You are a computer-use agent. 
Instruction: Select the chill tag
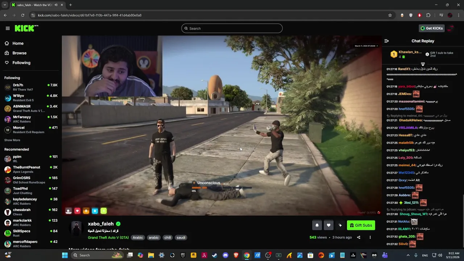click(167, 238)
